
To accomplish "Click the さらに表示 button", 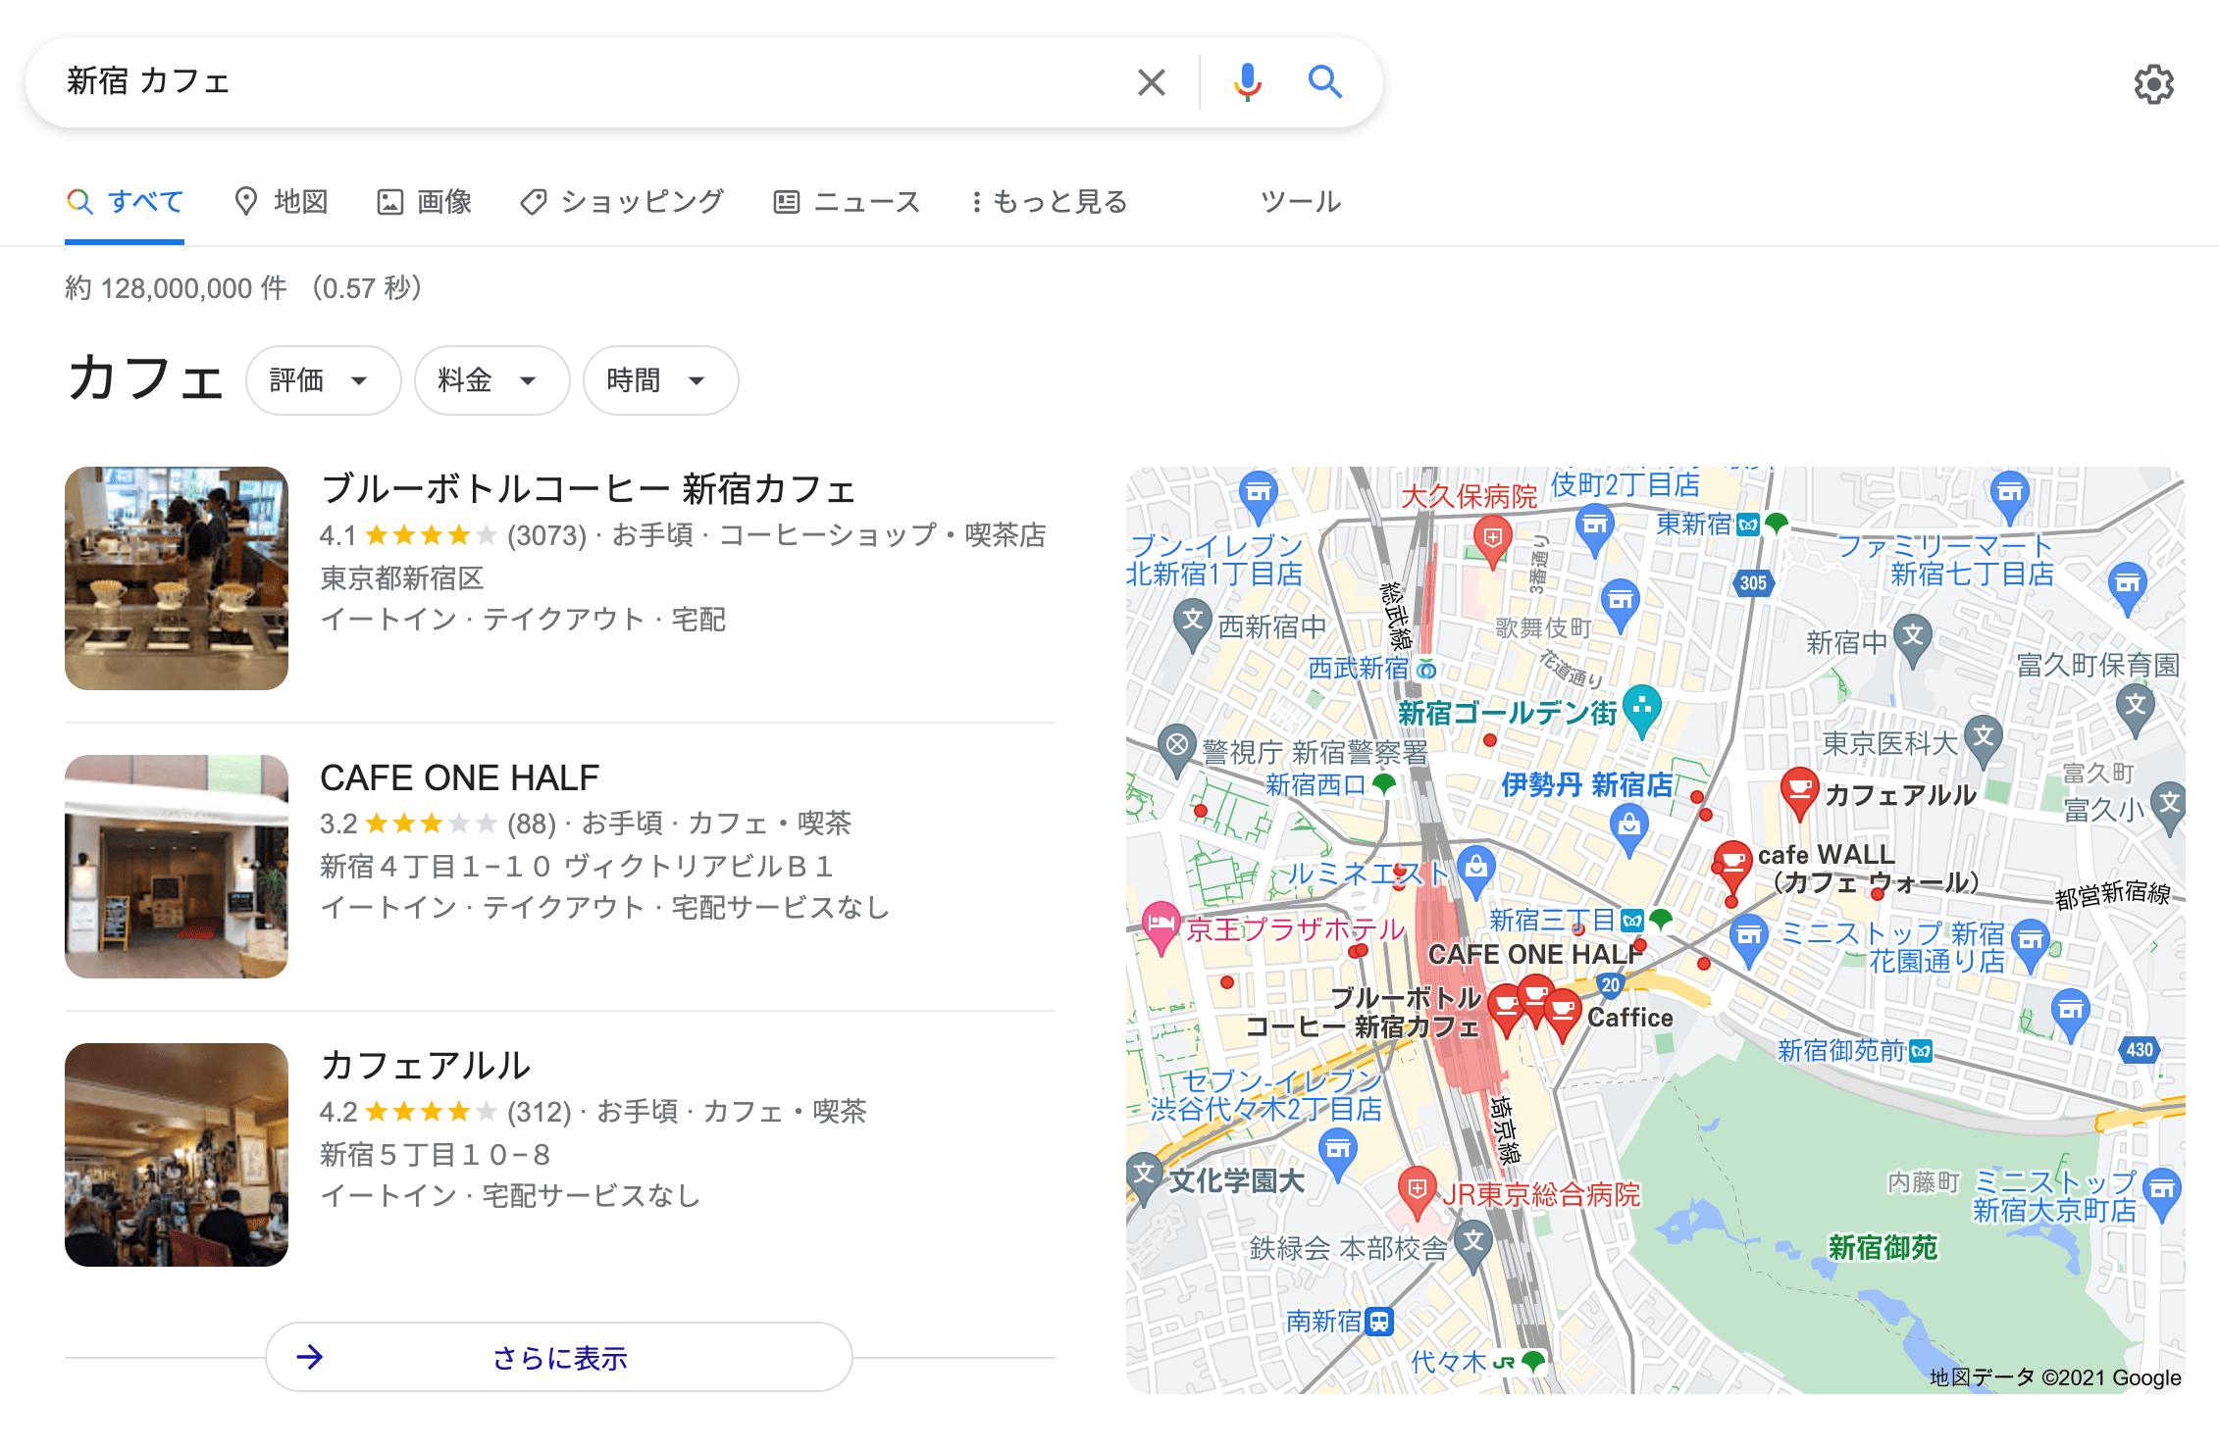I will click(559, 1357).
